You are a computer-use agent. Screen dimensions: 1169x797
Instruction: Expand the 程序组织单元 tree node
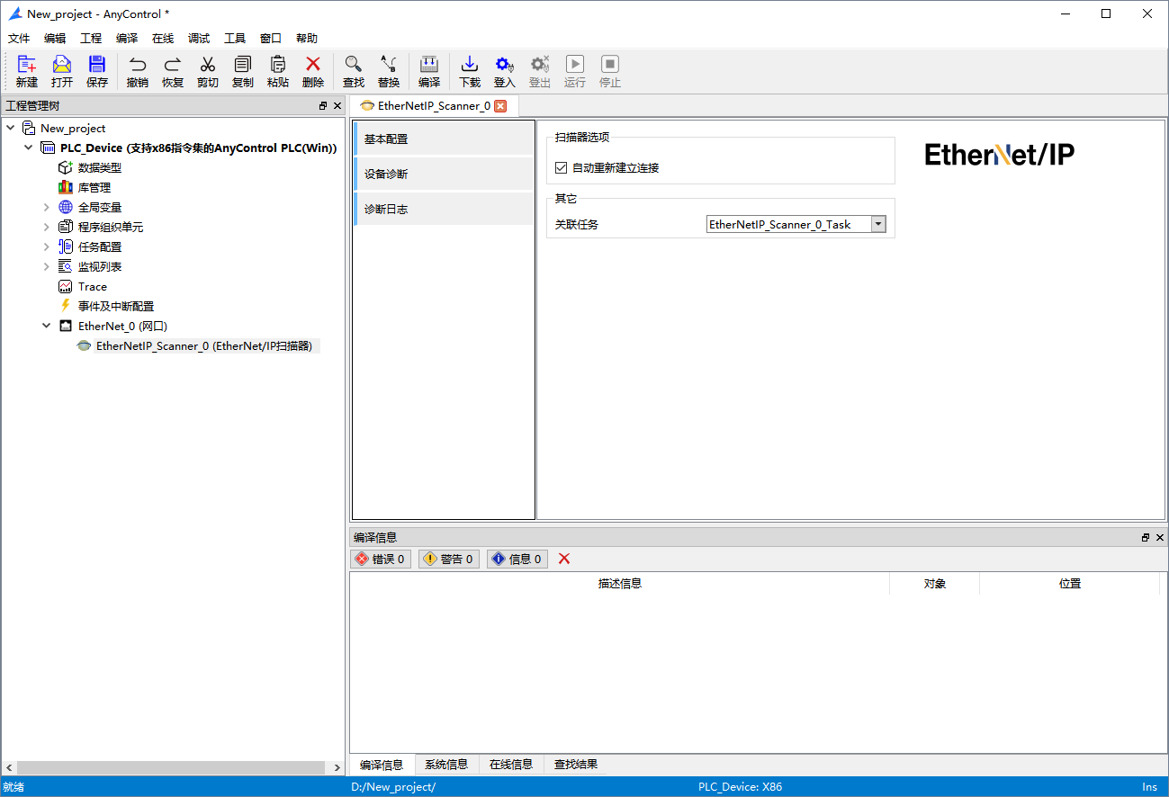pyautogui.click(x=47, y=227)
